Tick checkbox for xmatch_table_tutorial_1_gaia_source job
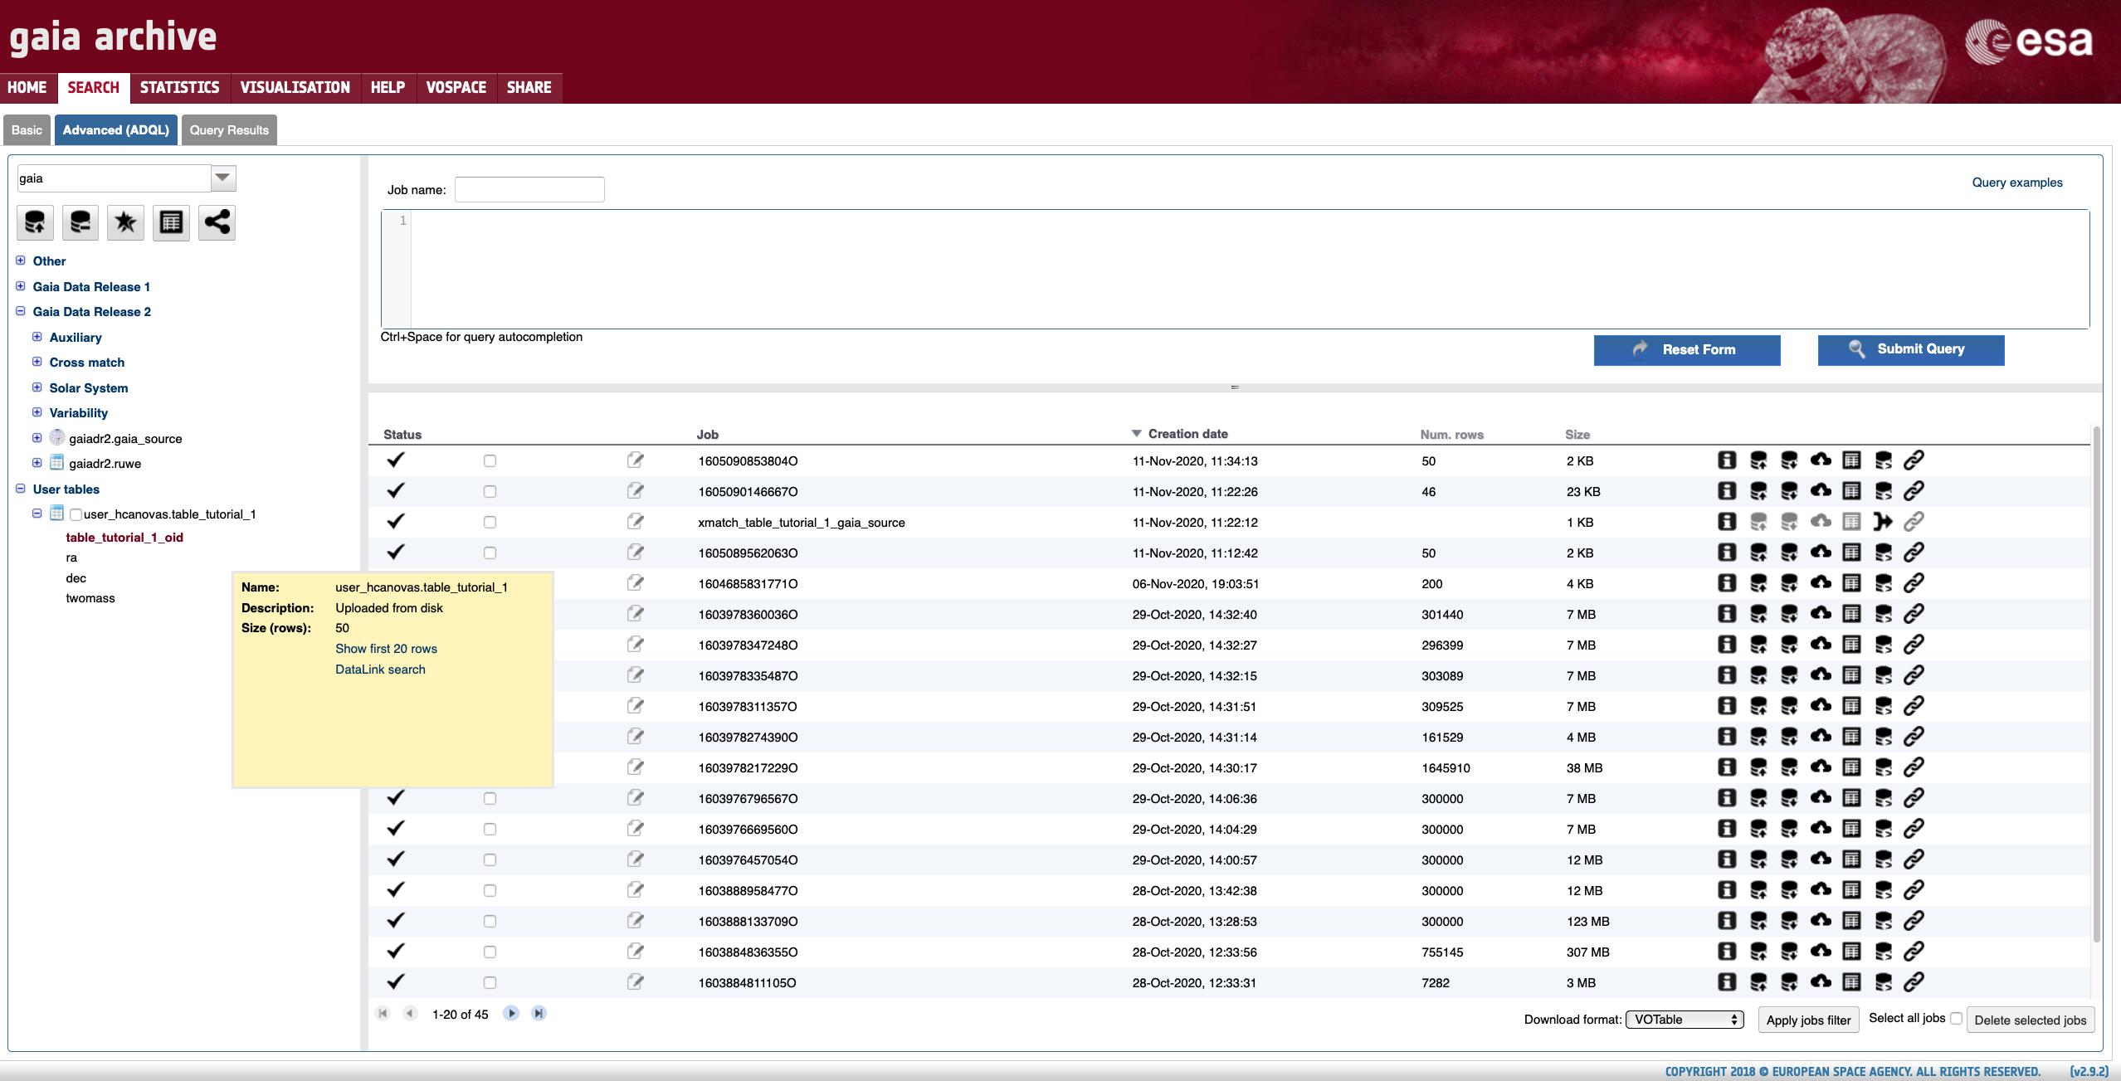 click(490, 523)
